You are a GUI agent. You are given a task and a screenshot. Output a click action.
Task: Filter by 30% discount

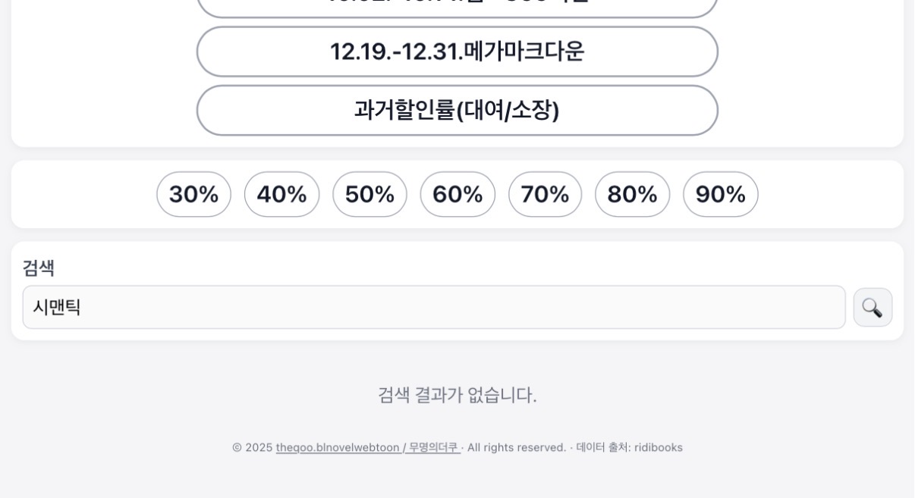point(193,195)
